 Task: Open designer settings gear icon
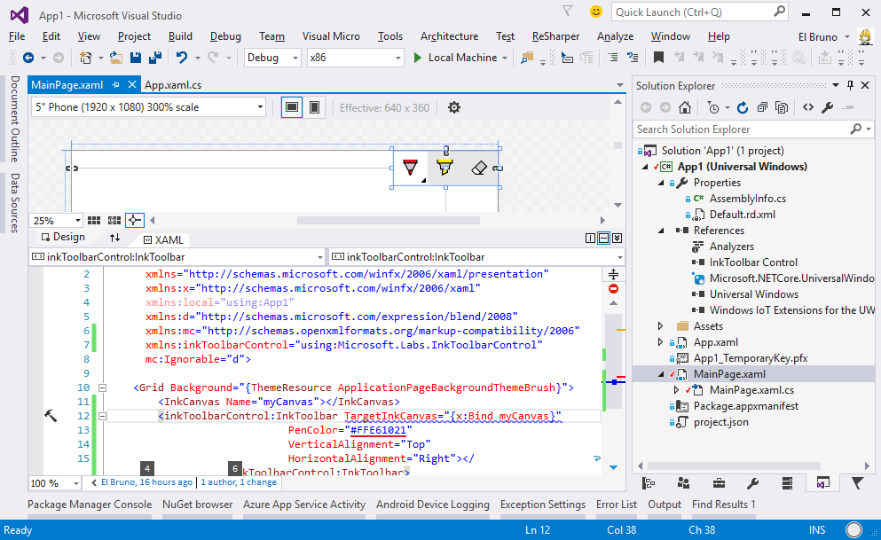(454, 107)
